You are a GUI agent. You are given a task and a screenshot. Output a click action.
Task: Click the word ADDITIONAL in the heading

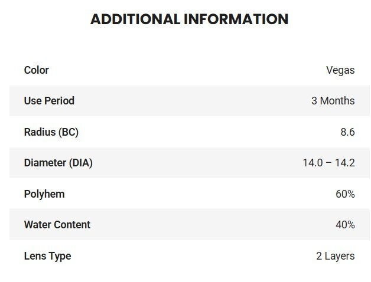(x=133, y=19)
